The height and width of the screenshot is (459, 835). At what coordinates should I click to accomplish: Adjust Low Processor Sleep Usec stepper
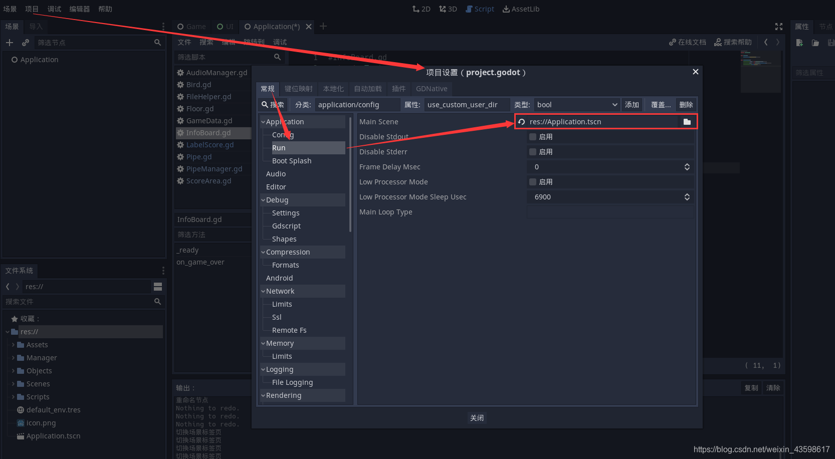(687, 197)
